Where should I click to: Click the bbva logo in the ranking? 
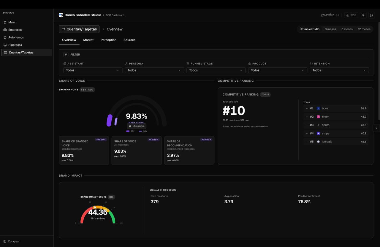pos(318,108)
